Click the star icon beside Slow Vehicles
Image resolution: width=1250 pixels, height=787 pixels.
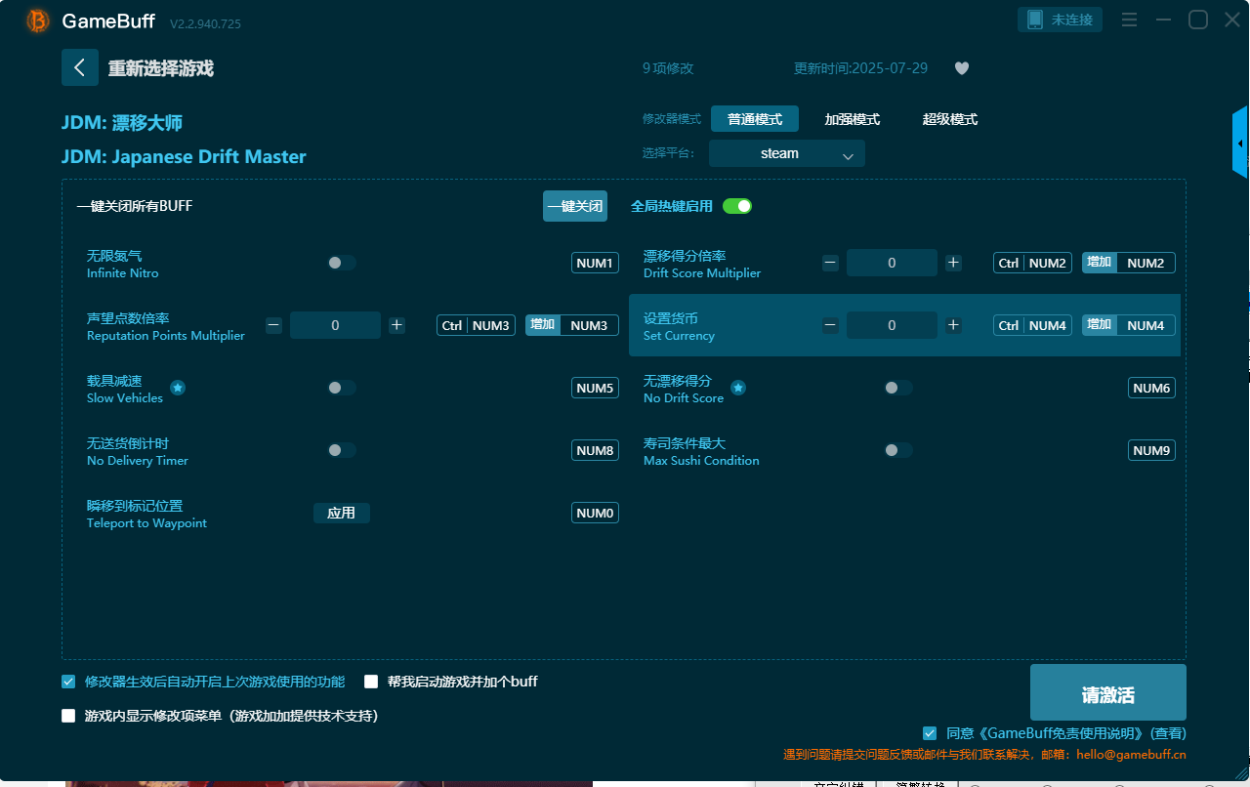tap(178, 388)
